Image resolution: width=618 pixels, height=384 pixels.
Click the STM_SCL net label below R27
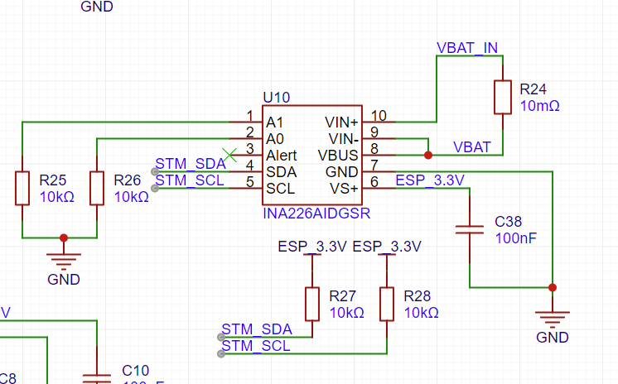click(x=256, y=346)
